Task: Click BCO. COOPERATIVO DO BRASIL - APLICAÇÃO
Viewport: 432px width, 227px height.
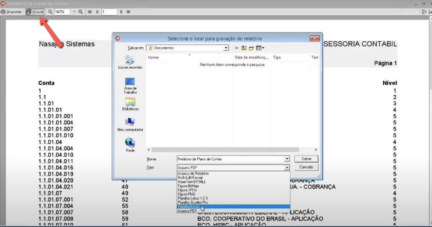Action: 260,219
